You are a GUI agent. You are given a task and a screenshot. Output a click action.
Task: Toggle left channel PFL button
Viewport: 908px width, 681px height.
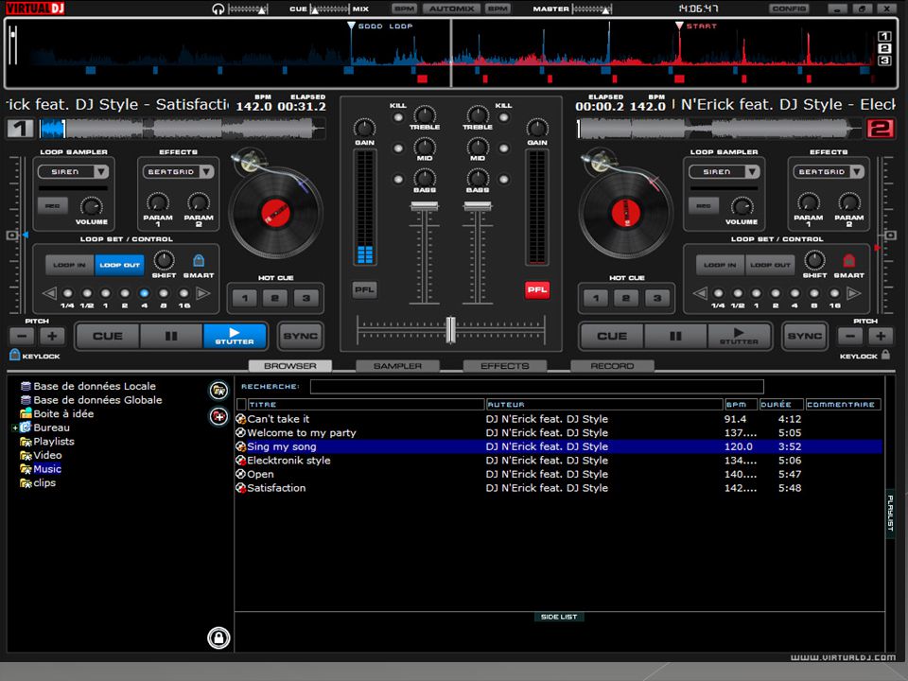(x=364, y=289)
